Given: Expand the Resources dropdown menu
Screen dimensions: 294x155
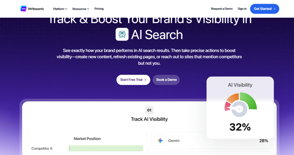Looking at the screenshot, I should 81,9.
